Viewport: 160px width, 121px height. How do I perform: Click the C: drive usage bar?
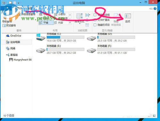(x=66, y=37)
